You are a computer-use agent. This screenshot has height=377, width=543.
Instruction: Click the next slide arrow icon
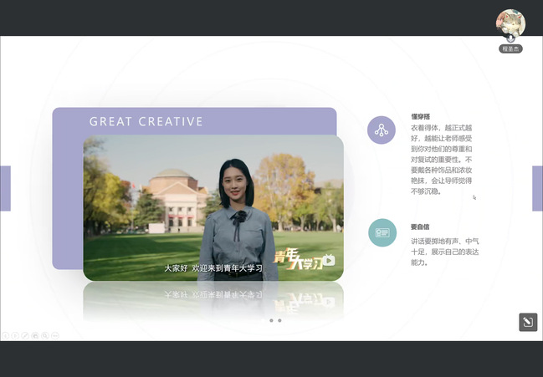14,334
